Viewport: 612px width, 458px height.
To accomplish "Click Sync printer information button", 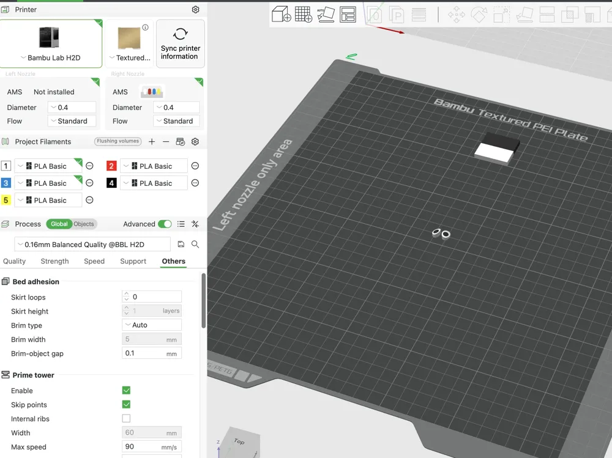I will pos(181,43).
